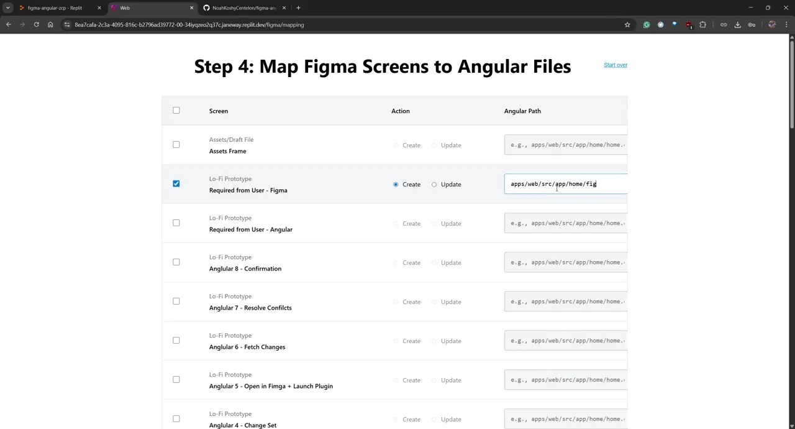Select Create for Anglular 8 - Confirmation
The height and width of the screenshot is (429, 795).
coord(396,263)
